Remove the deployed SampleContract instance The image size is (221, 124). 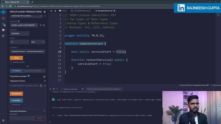coord(45,86)
